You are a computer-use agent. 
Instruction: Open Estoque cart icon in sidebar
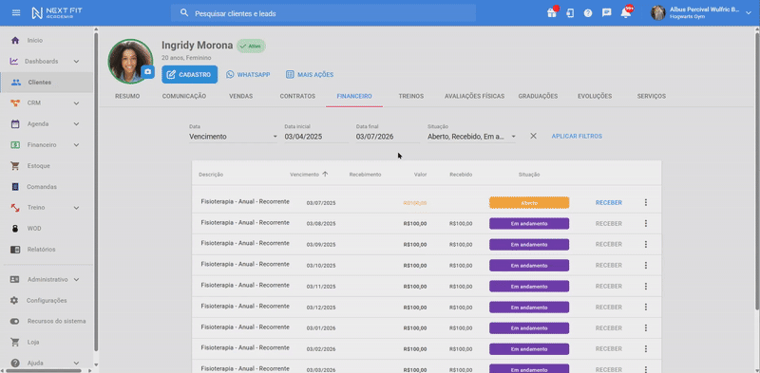tap(15, 166)
